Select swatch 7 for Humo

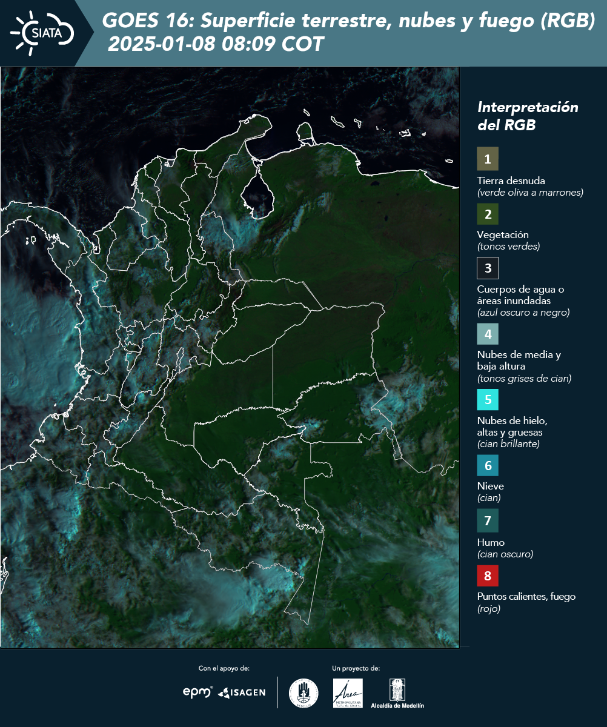click(x=488, y=520)
